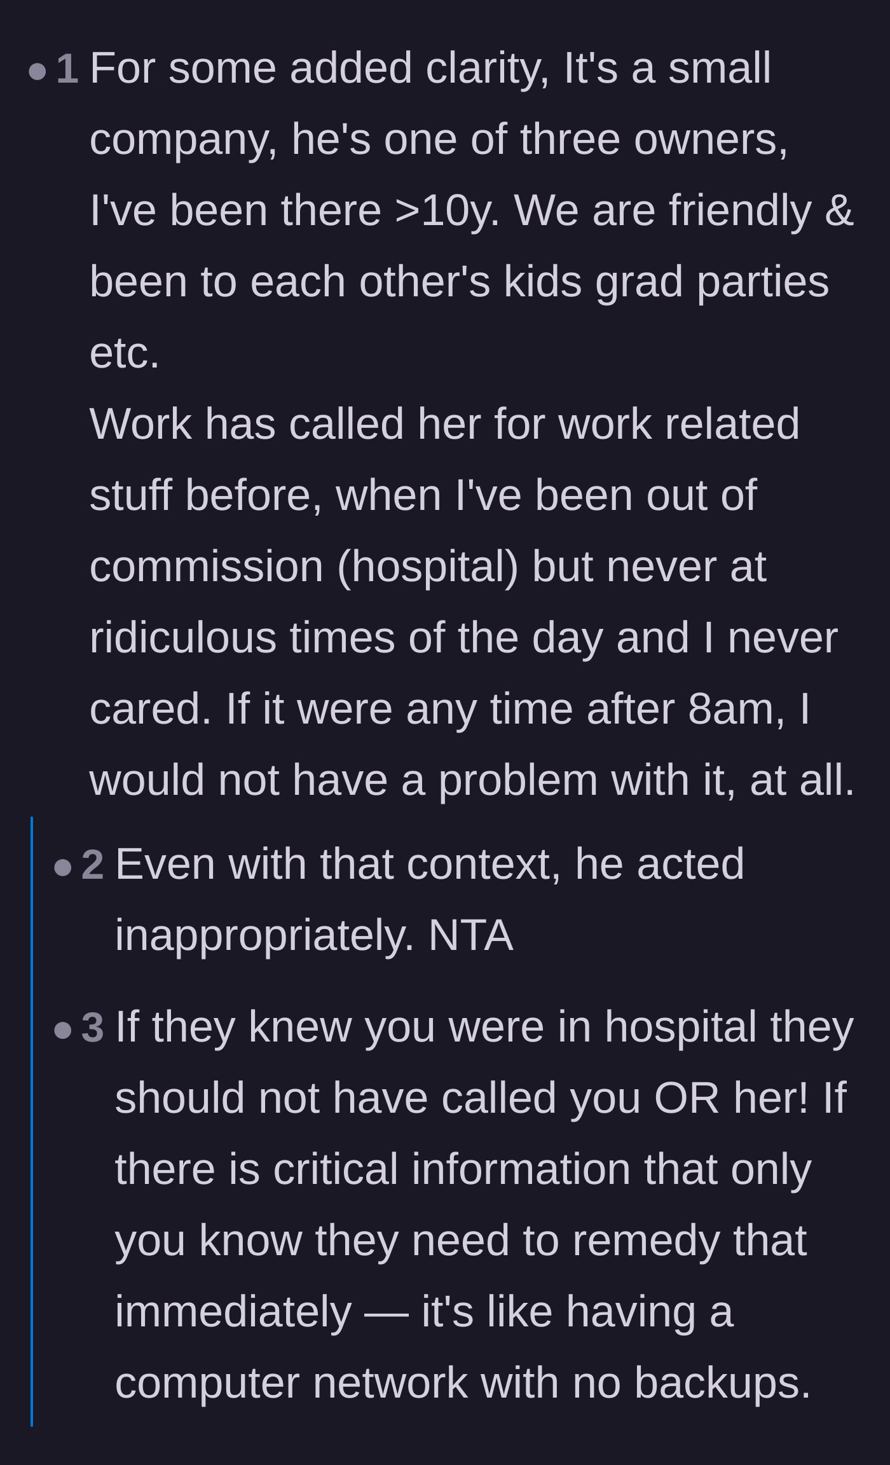
Task: Collapse replies using the blue thread line
Action: (x=32, y=1121)
